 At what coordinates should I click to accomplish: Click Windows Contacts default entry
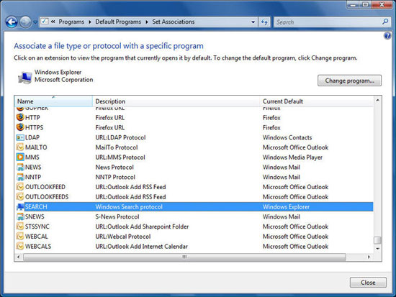[x=287, y=137]
